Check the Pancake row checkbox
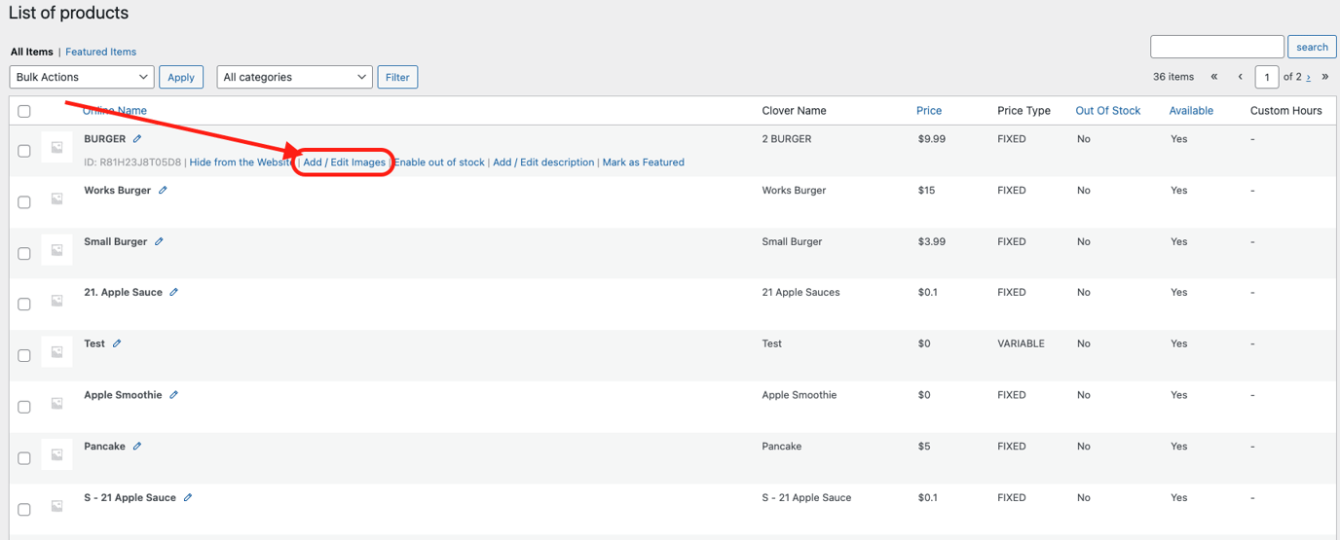 tap(24, 458)
